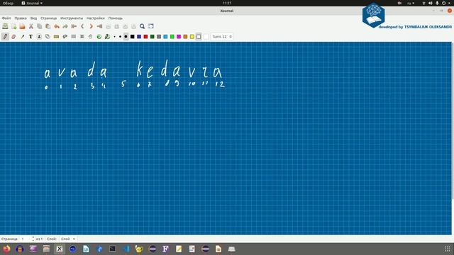Activate the Hand pan tool
This screenshot has width=454, height=255.
(x=90, y=37)
